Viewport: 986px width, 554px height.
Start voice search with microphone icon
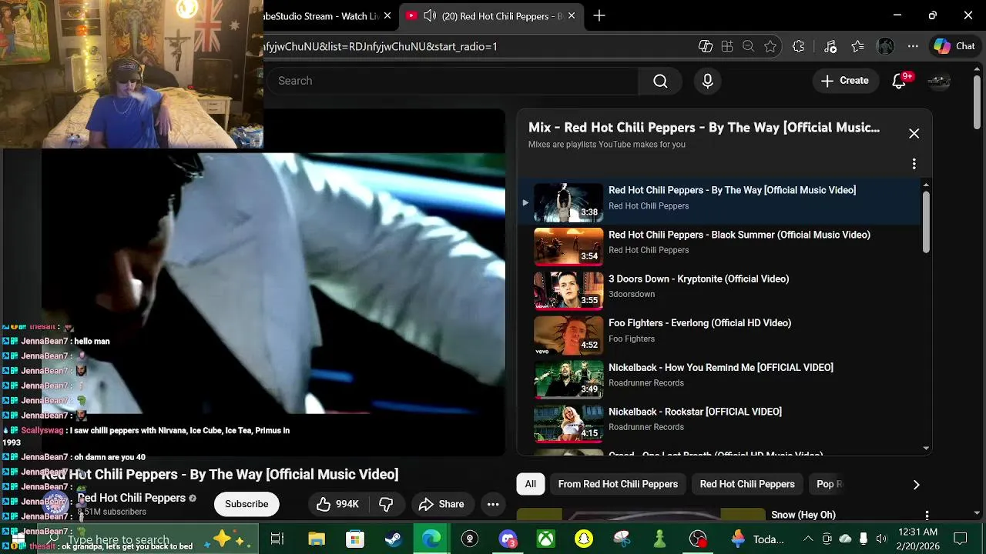coord(708,81)
